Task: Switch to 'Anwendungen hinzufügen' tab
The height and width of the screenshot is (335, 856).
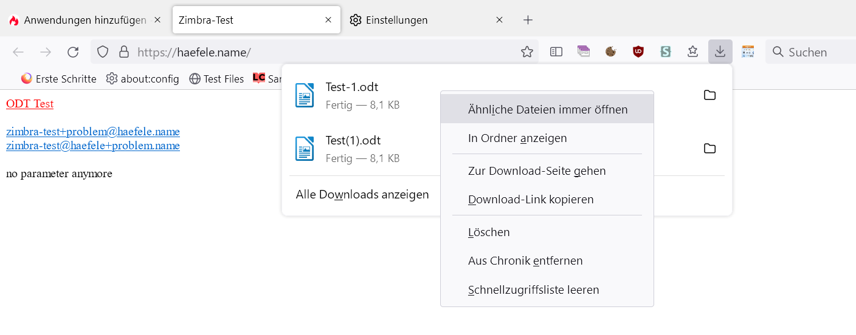Action: 85,20
